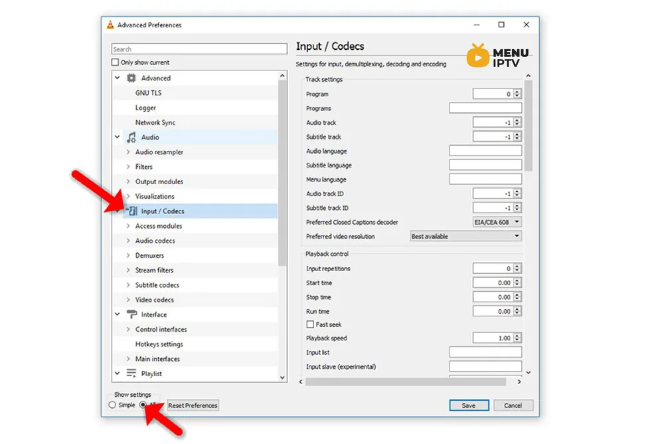The image size is (664, 444).
Task: Select Subtitle codecs in the tree
Action: pyautogui.click(x=157, y=285)
